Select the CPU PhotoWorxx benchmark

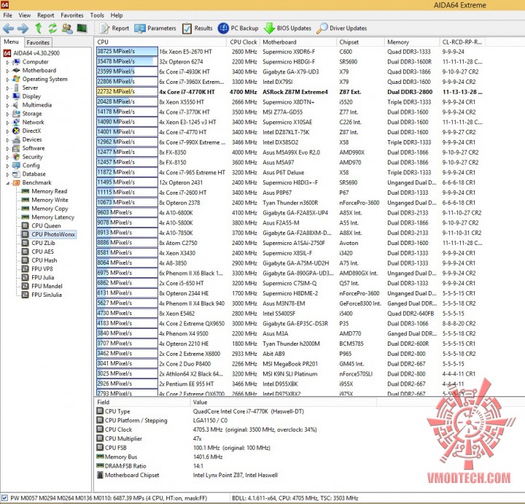pyautogui.click(x=53, y=234)
